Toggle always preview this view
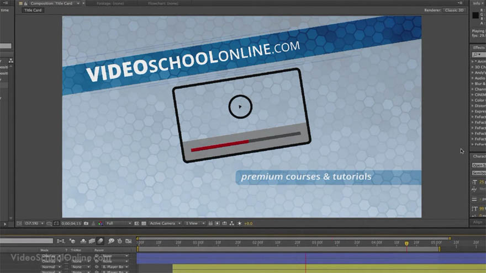This screenshot has height=273, width=486. pos(19,223)
